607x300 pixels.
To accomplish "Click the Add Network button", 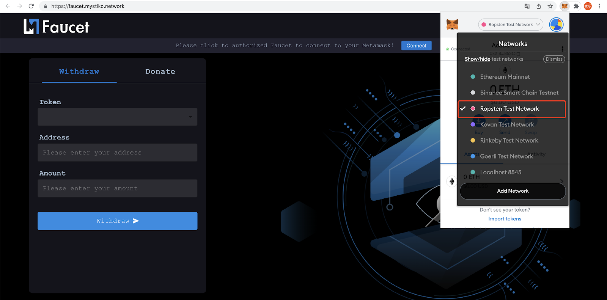I will pyautogui.click(x=513, y=191).
